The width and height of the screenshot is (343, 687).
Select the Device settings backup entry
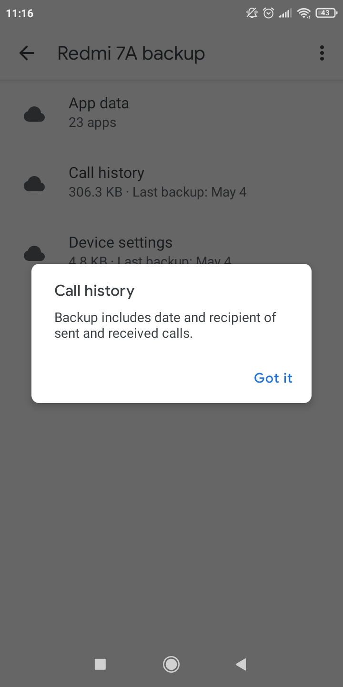click(x=171, y=248)
